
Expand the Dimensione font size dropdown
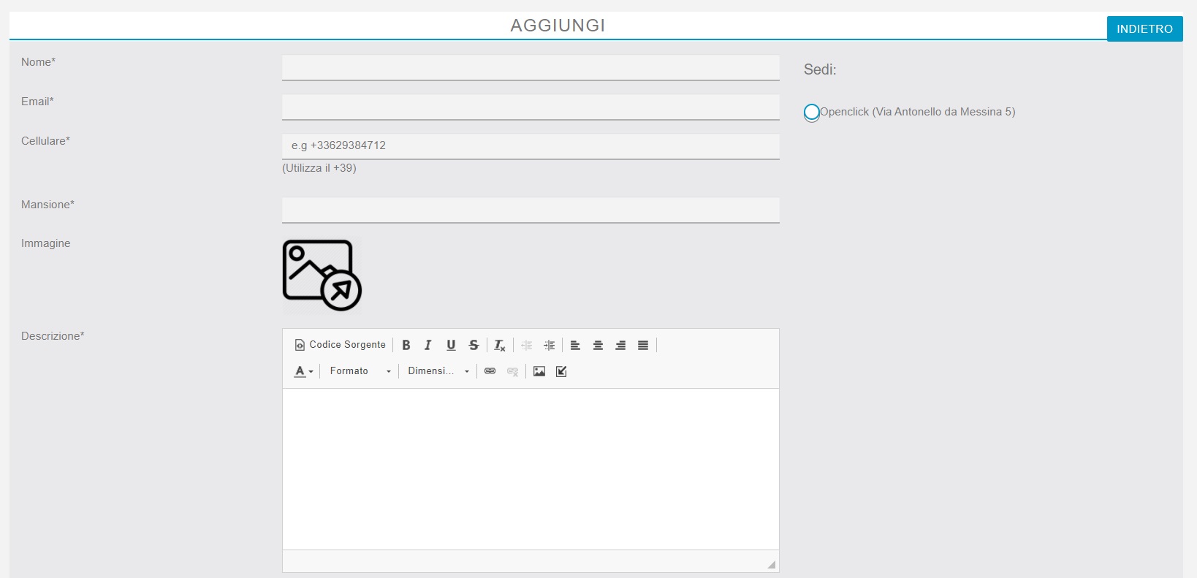point(438,371)
